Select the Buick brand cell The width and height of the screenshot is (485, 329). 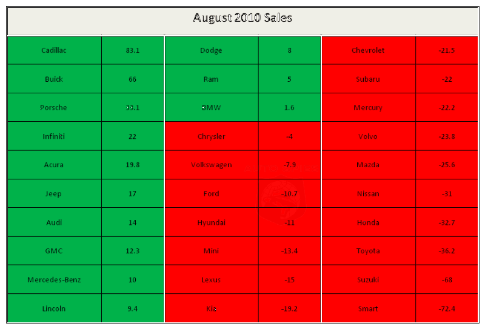click(x=55, y=79)
